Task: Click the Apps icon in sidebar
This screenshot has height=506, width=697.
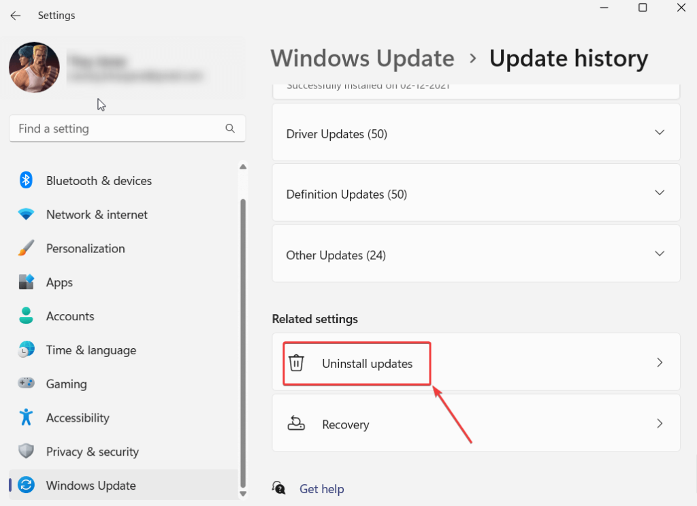Action: pos(27,282)
